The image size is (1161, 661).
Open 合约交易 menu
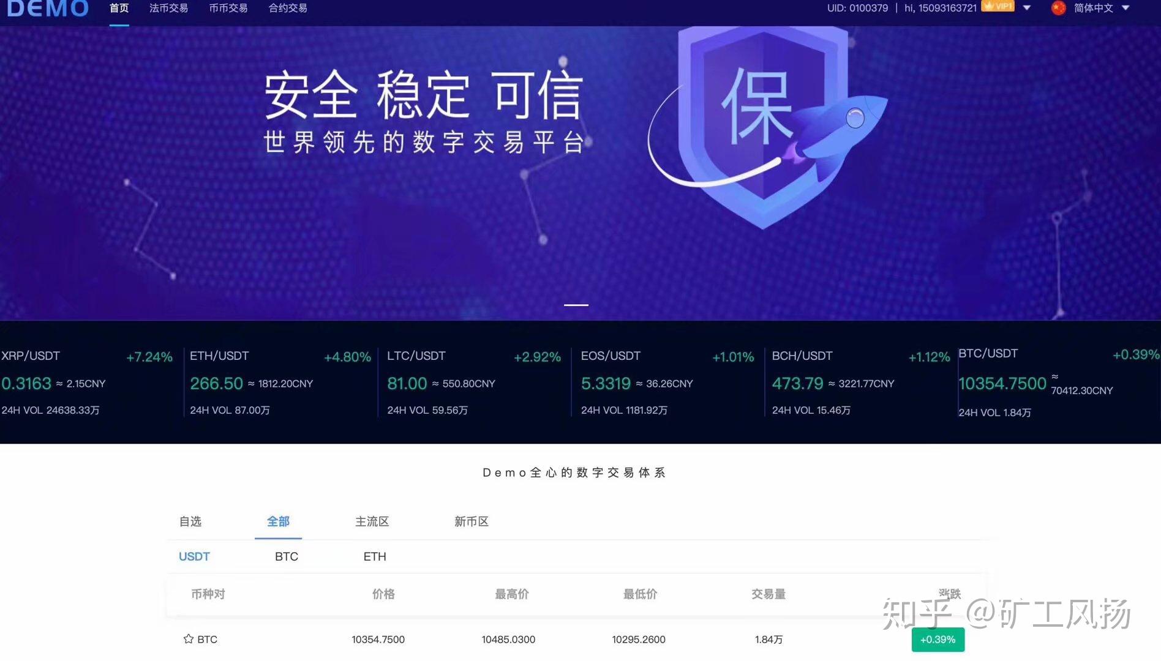287,8
